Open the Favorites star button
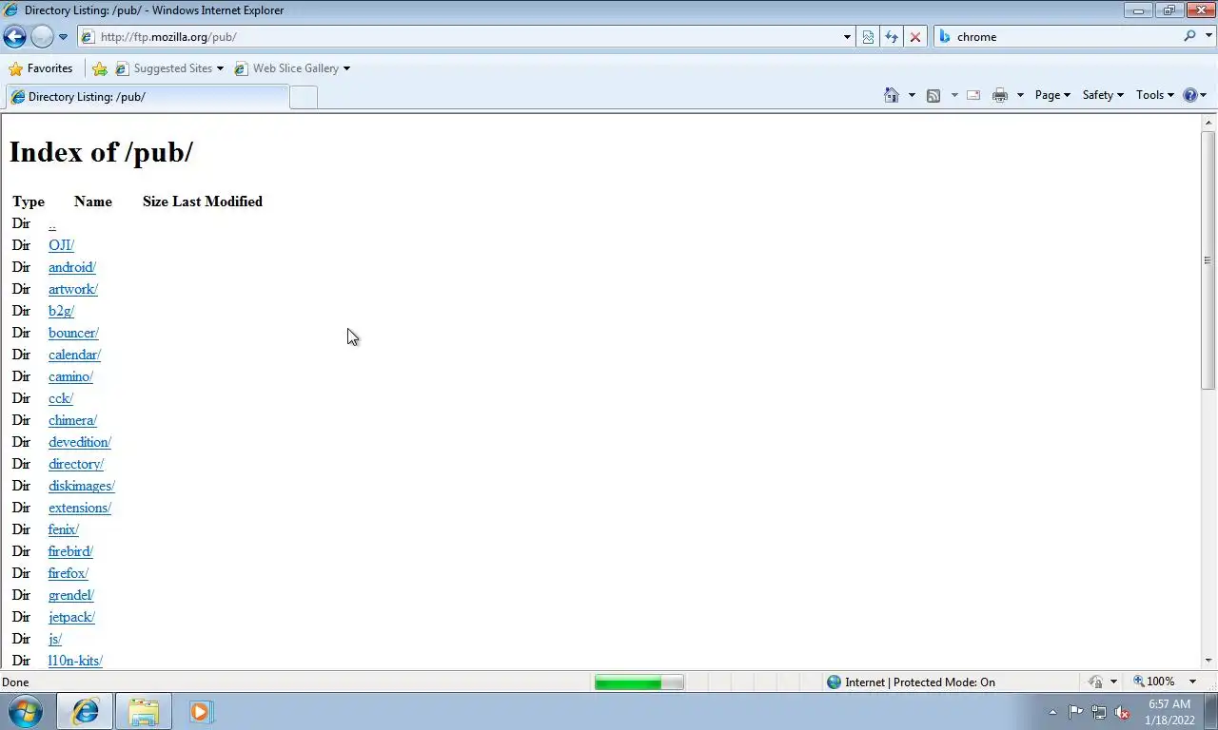This screenshot has width=1218, height=730. tap(41, 68)
